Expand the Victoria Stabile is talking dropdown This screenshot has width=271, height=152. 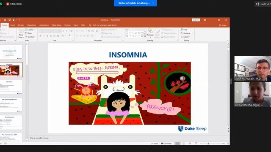point(153,3)
